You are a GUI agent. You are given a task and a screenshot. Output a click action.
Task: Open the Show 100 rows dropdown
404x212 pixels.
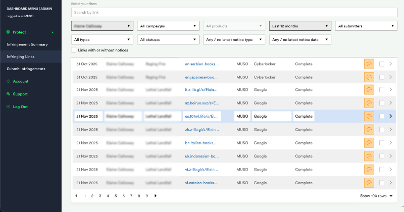[x=376, y=196]
